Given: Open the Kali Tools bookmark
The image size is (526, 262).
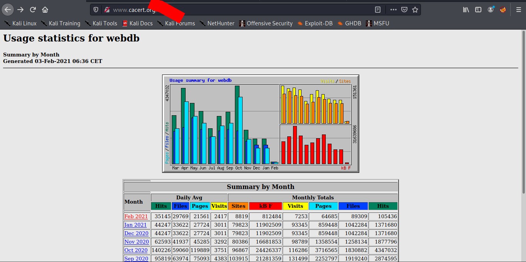Looking at the screenshot, I should [101, 23].
